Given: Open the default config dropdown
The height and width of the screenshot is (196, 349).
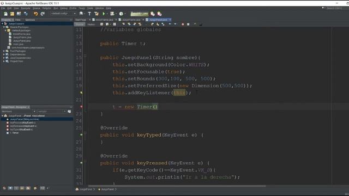Looking at the screenshot, I should click(x=63, y=14).
